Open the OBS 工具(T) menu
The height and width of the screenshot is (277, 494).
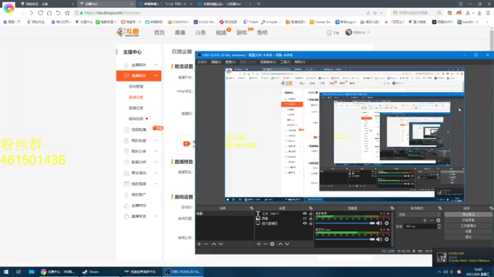[x=285, y=62]
